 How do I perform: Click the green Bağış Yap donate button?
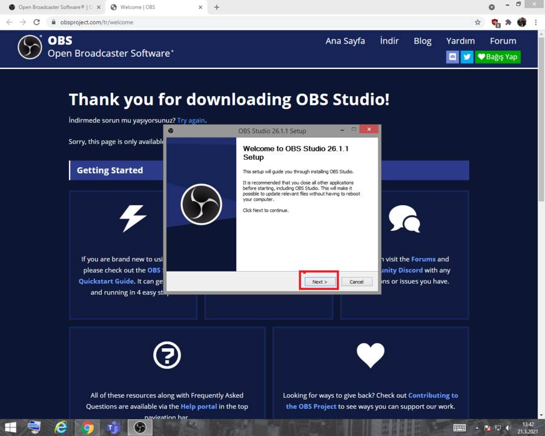click(498, 57)
